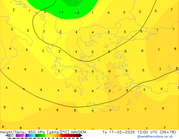Pick the orange swatch left of red
This screenshot has width=179, height=139.
click(x=60, y=135)
